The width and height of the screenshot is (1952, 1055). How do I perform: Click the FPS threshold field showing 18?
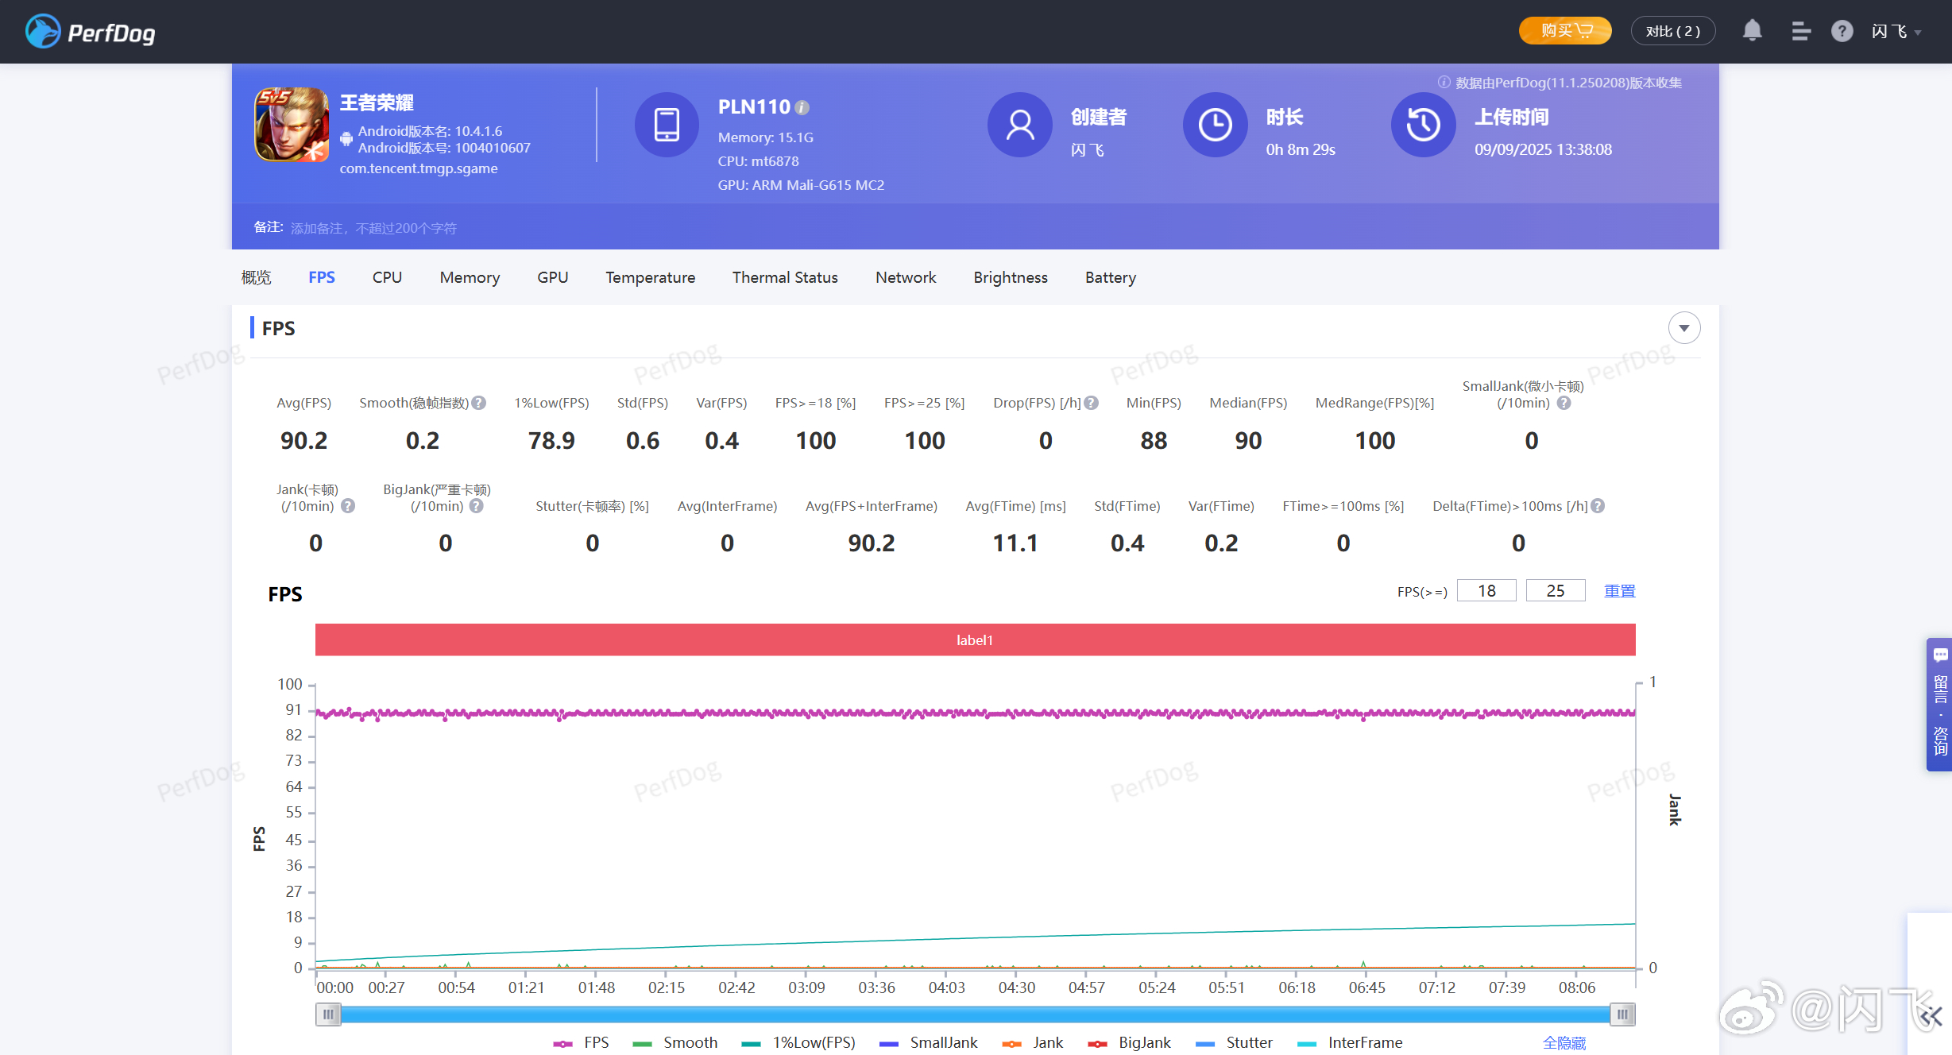pos(1486,590)
